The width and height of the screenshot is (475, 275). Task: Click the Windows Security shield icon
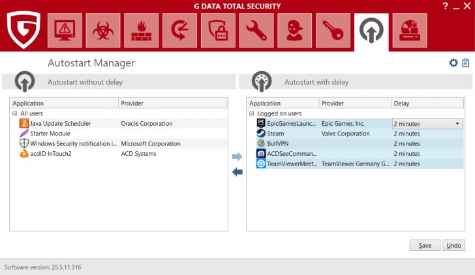[24, 143]
